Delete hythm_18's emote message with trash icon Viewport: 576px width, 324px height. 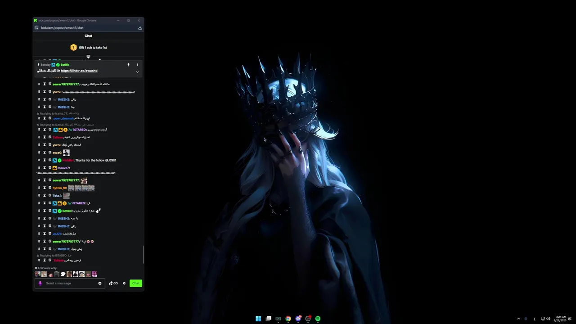coord(39,188)
